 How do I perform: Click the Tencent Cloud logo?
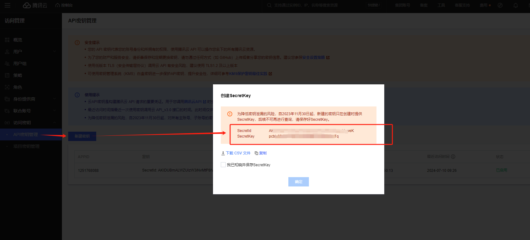click(x=35, y=5)
